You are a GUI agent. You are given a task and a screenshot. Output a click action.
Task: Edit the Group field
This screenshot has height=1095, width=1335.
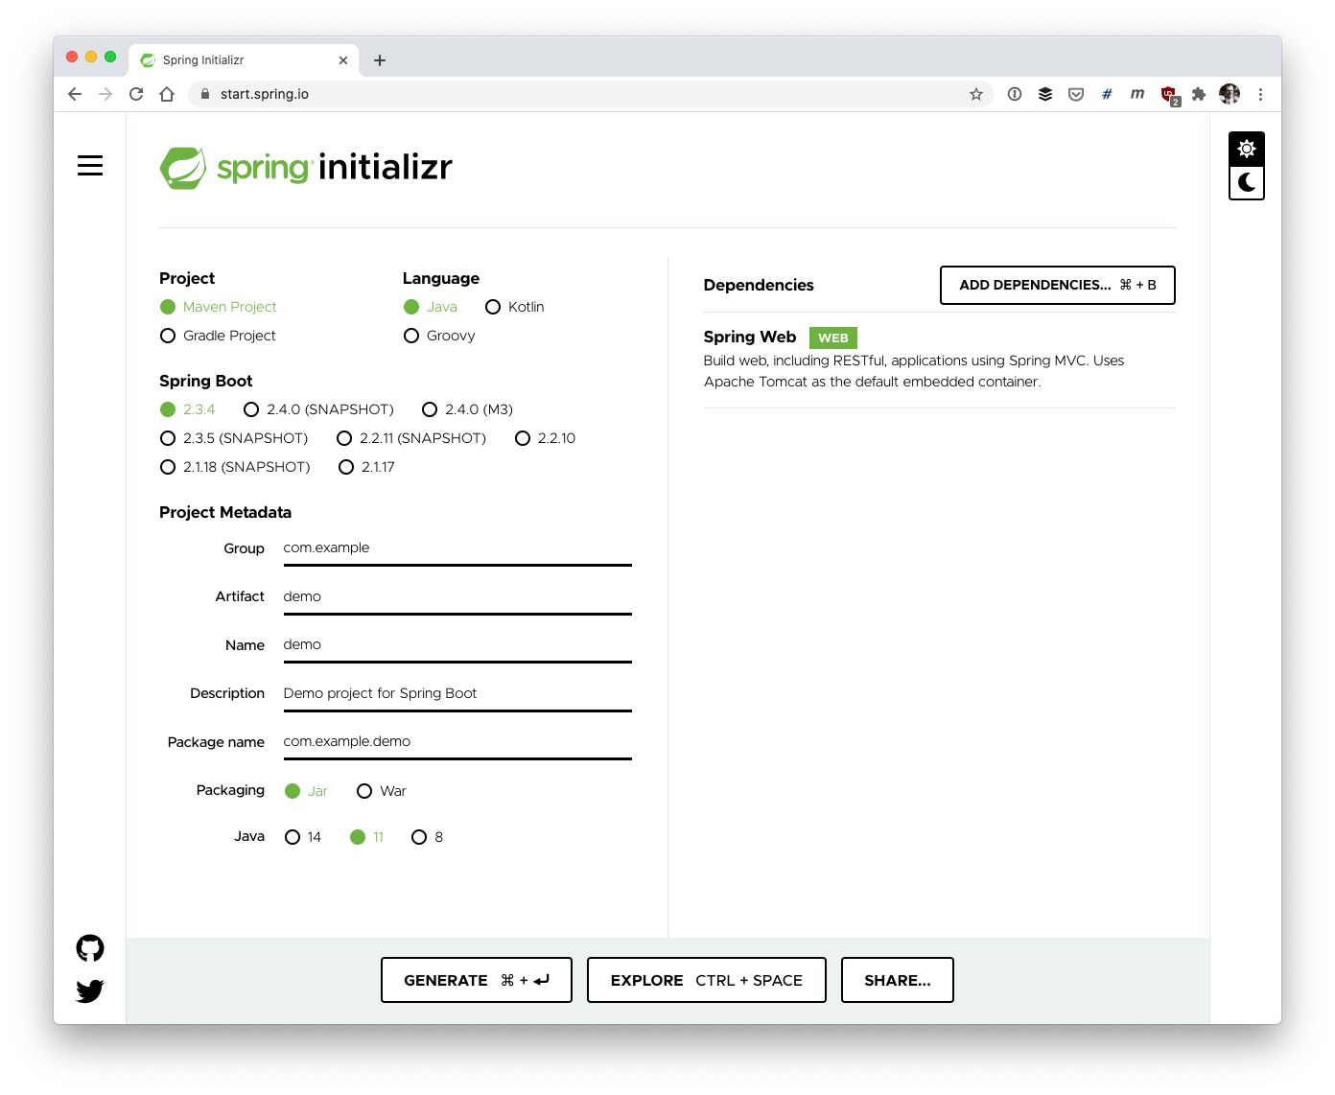coord(457,548)
